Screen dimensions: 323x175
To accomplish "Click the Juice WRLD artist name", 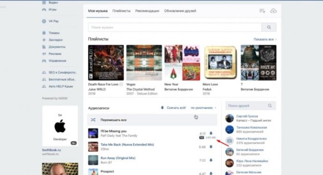I will 97,89.
